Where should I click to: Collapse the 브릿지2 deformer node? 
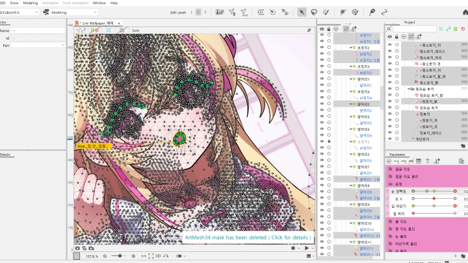tap(351, 47)
